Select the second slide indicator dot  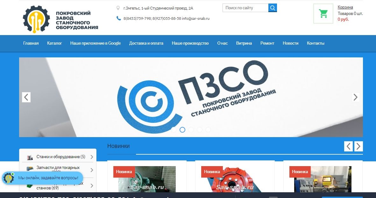tap(182, 130)
